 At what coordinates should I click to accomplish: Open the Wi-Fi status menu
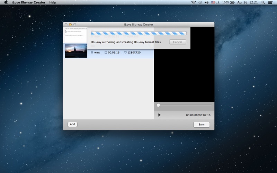click(x=194, y=2)
